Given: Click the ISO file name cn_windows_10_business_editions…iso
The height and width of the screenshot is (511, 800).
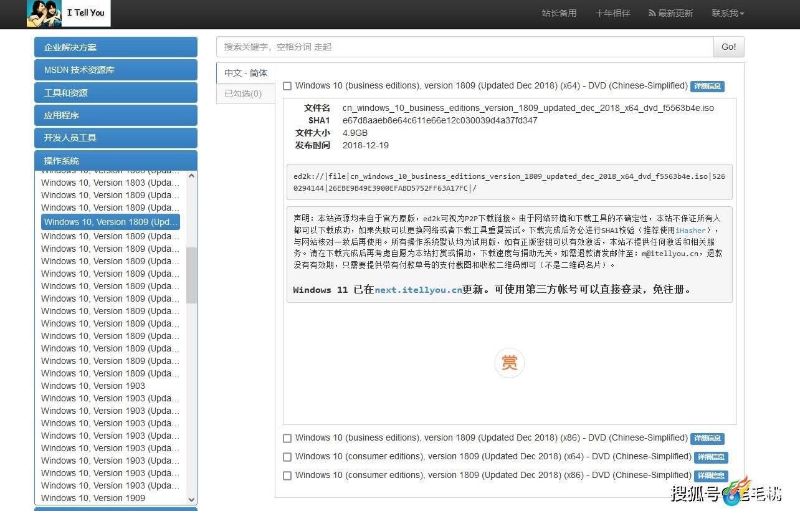Looking at the screenshot, I should (528, 108).
